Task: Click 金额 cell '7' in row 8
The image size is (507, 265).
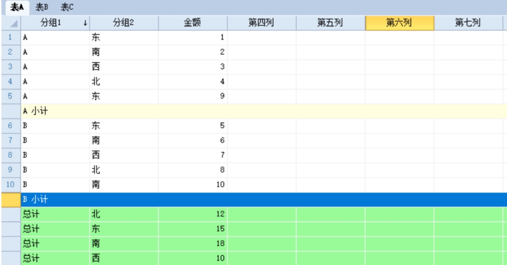Action: point(193,155)
